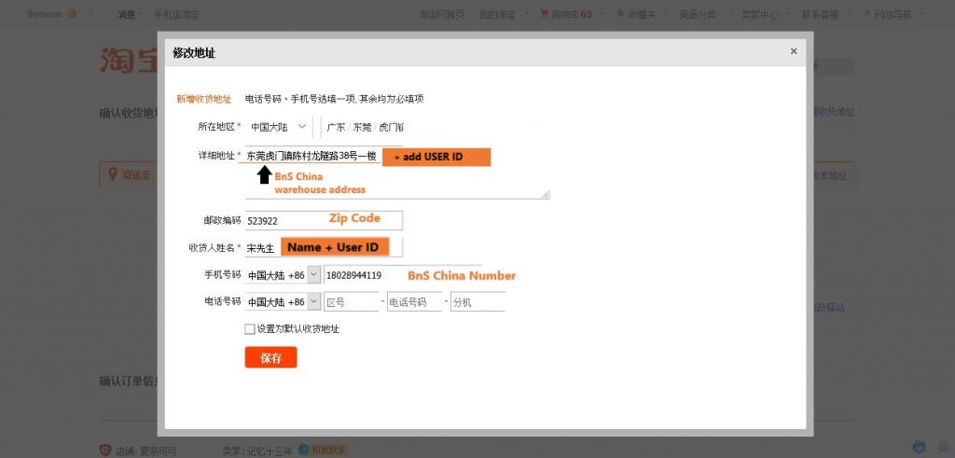955x458 pixels.
Task: Go to 淘宝网首页 in the top bar
Action: click(x=441, y=14)
